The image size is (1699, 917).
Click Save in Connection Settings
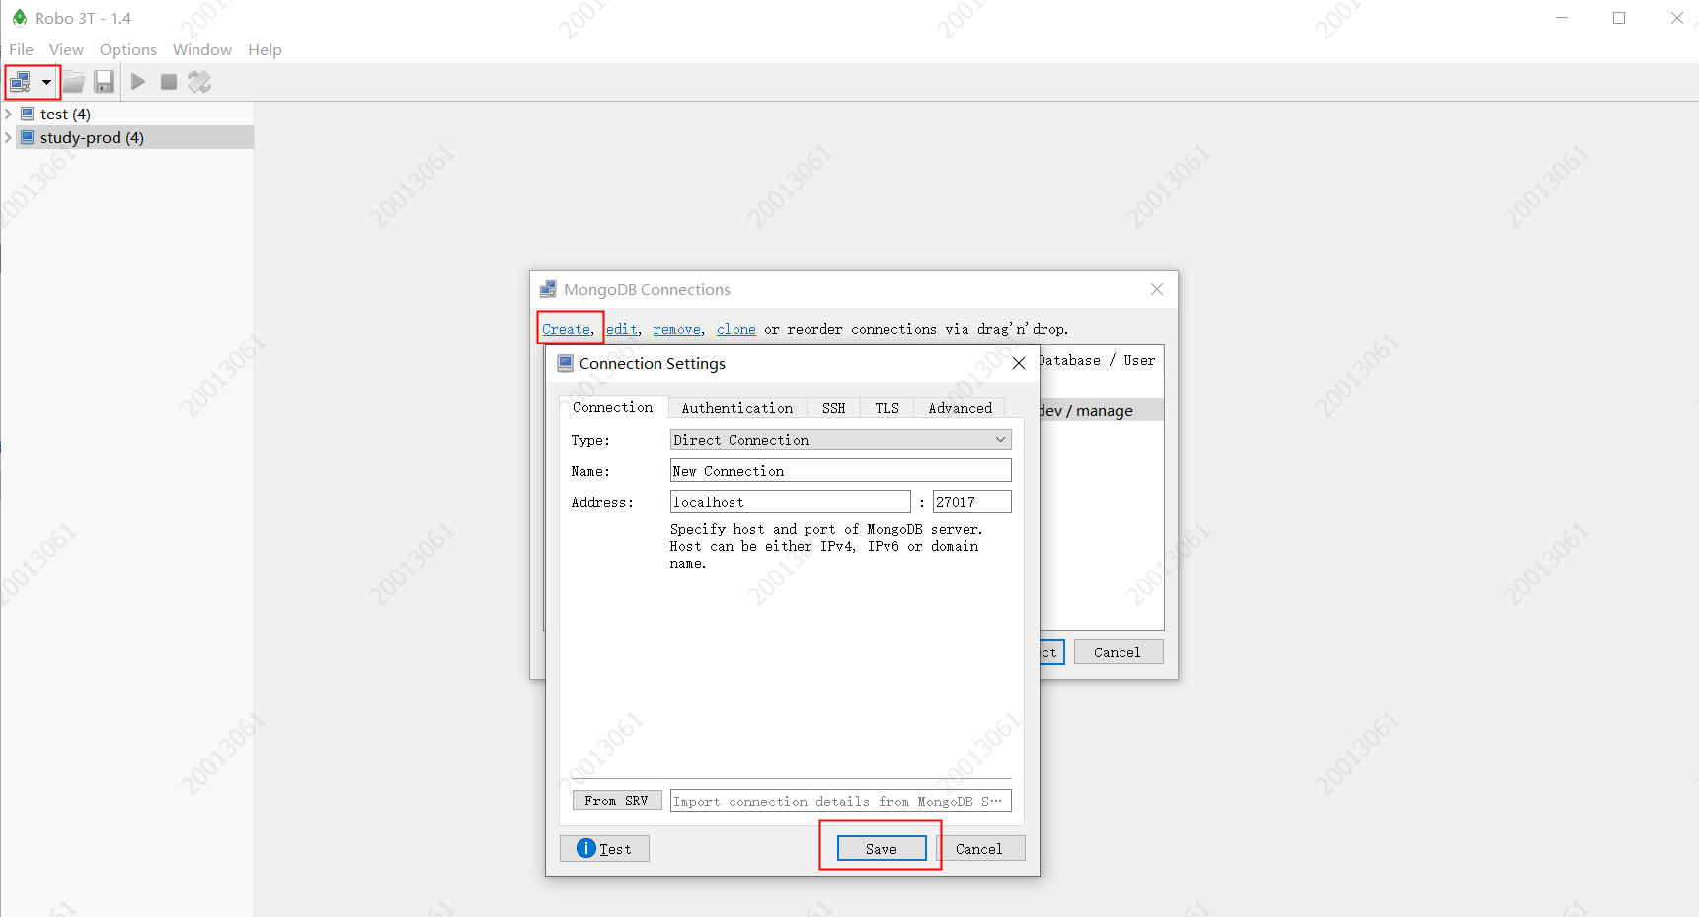coord(882,849)
